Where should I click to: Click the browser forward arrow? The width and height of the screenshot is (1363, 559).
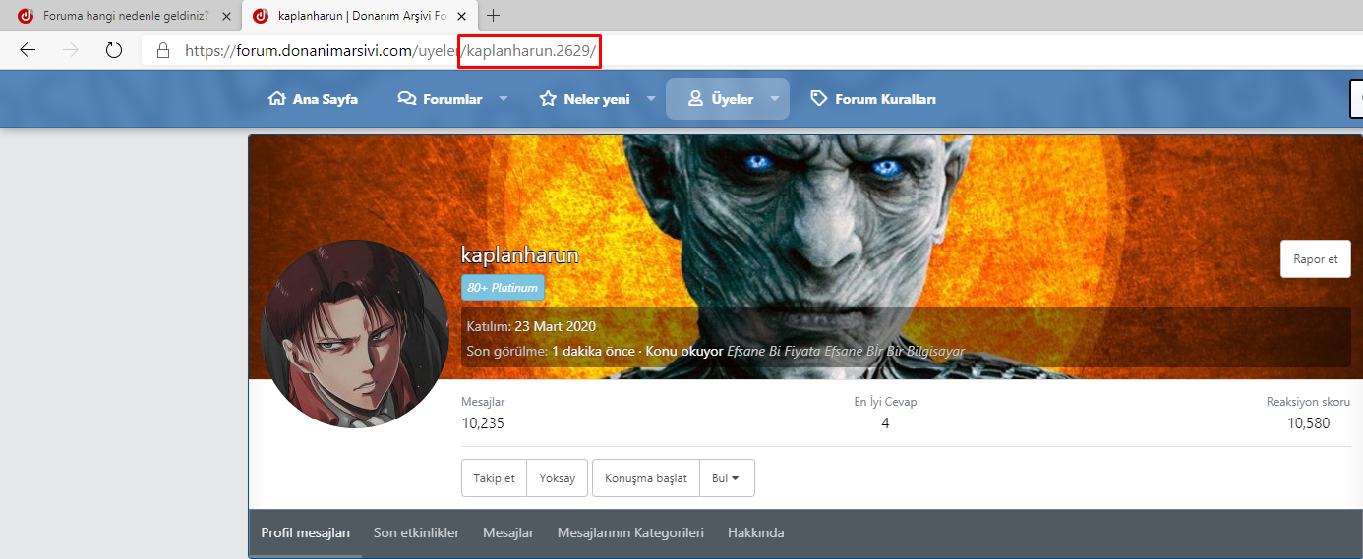click(x=71, y=50)
